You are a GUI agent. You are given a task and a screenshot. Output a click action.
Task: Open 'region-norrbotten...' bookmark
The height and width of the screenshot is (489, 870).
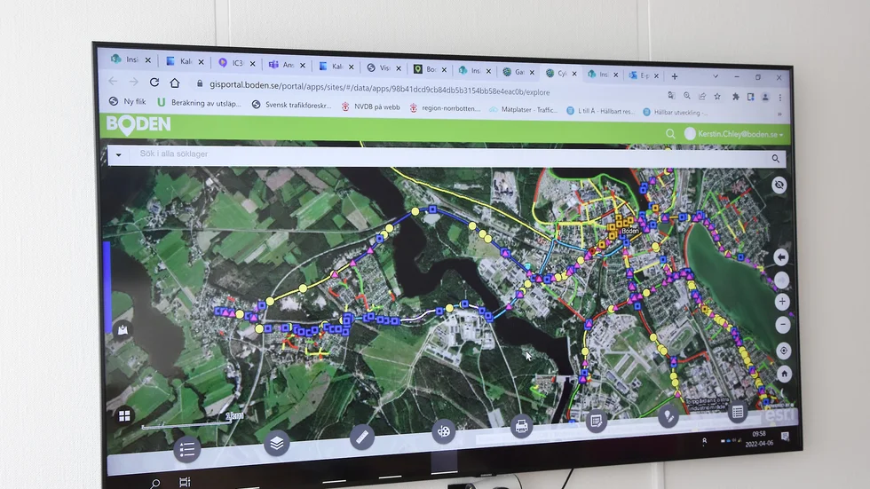click(x=446, y=108)
